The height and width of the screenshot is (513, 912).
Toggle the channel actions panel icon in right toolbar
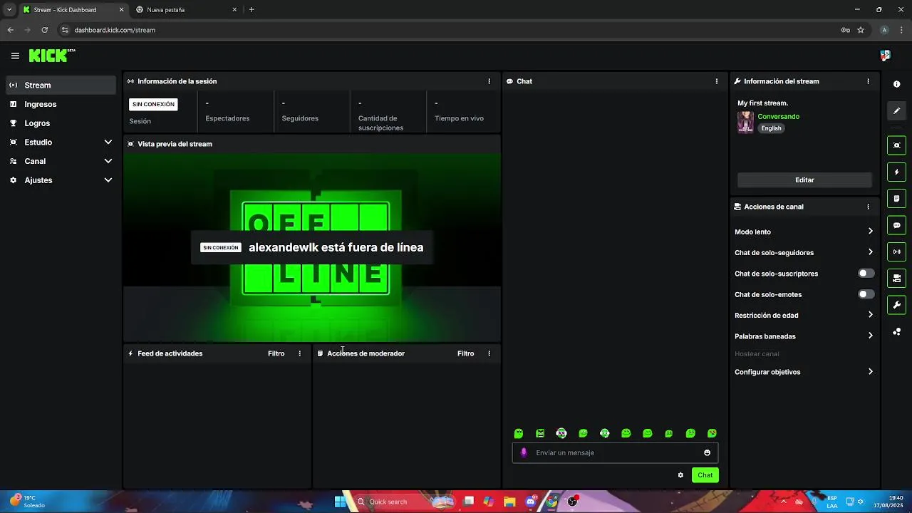(896, 279)
